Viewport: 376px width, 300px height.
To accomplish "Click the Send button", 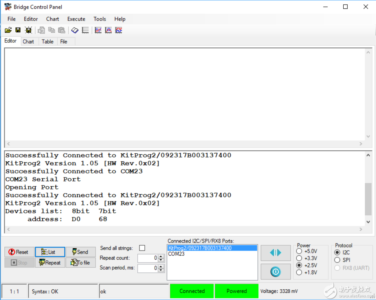I will click(x=80, y=252).
